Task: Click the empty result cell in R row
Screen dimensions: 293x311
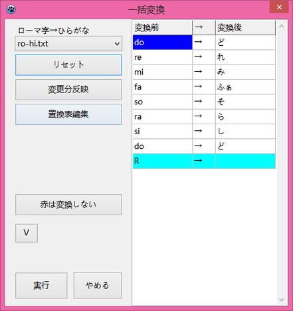Action: pyautogui.click(x=245, y=161)
